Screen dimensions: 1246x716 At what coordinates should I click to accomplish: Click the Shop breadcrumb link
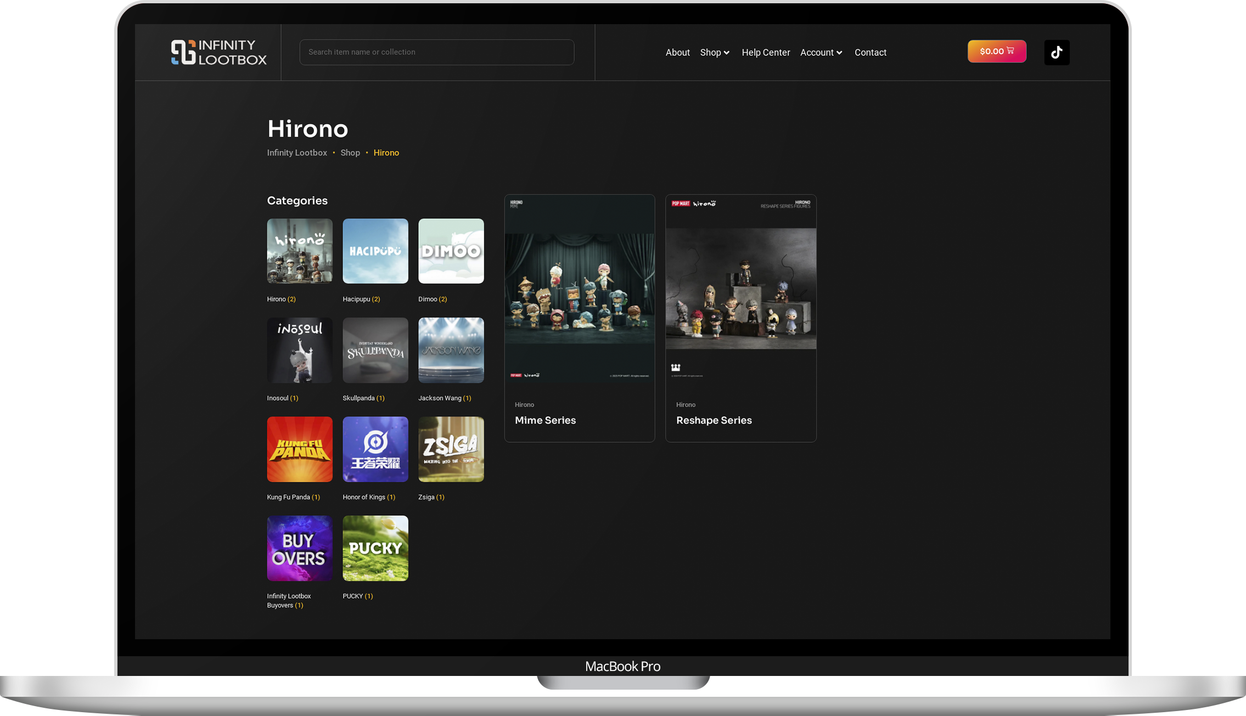350,153
